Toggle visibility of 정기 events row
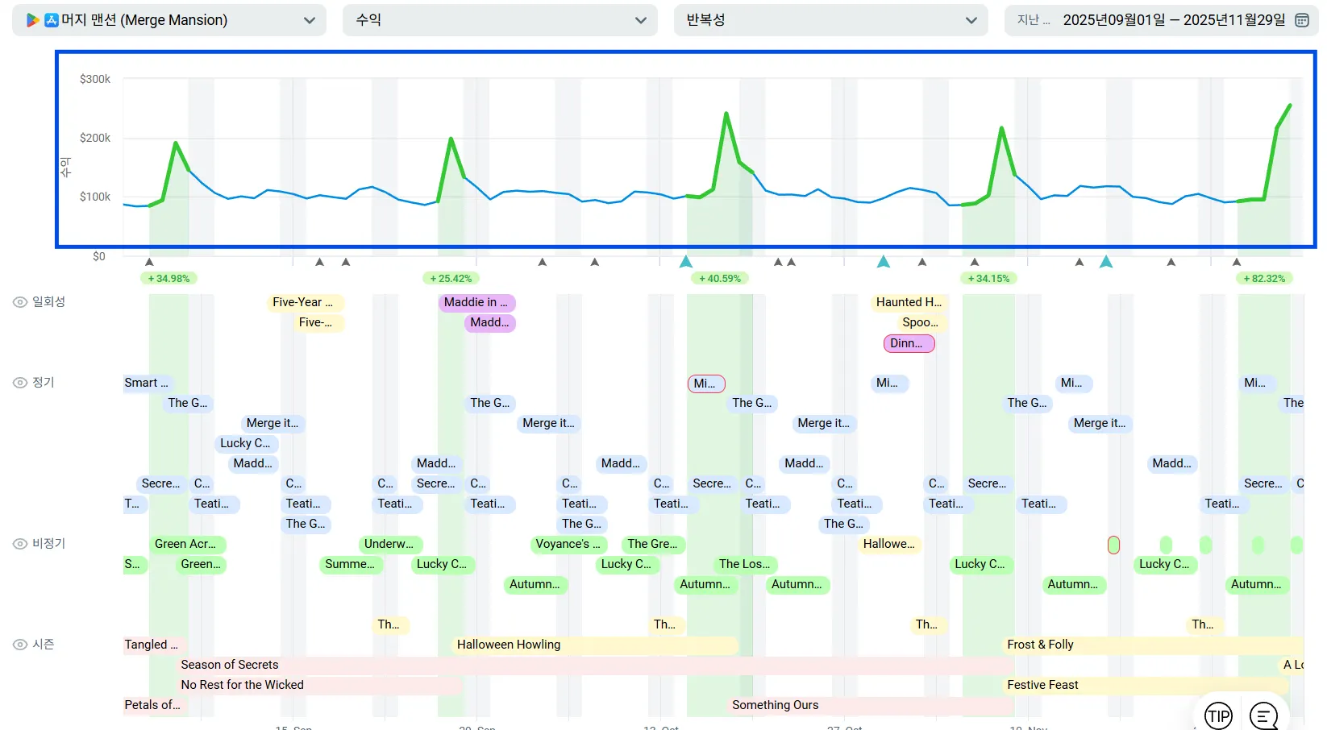1327x730 pixels. coord(20,383)
